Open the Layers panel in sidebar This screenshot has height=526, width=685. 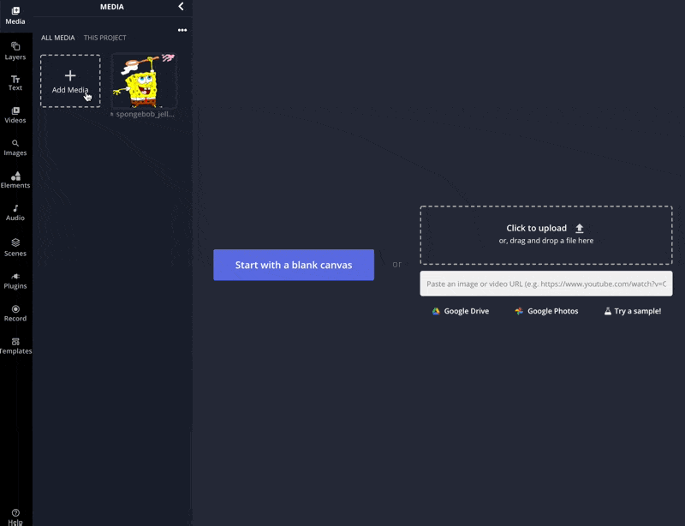(x=15, y=51)
